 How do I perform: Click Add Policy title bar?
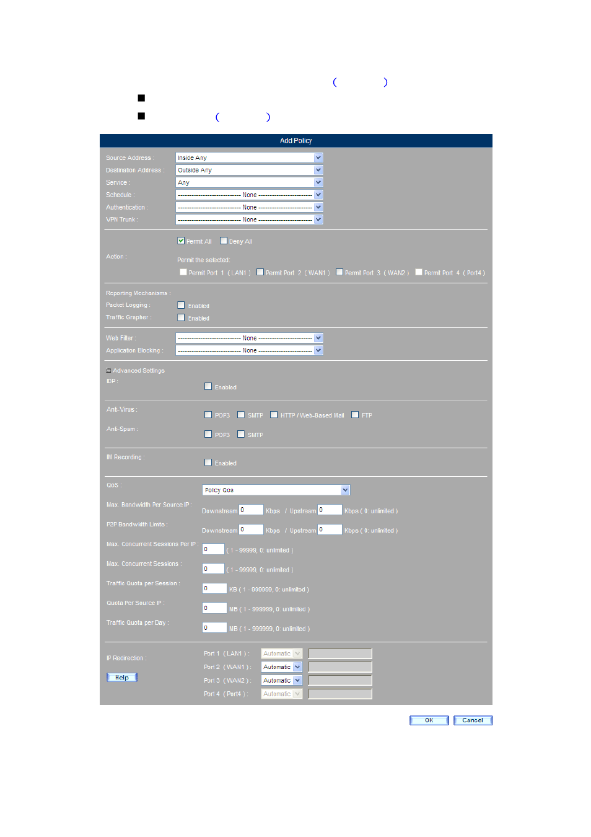(x=296, y=141)
